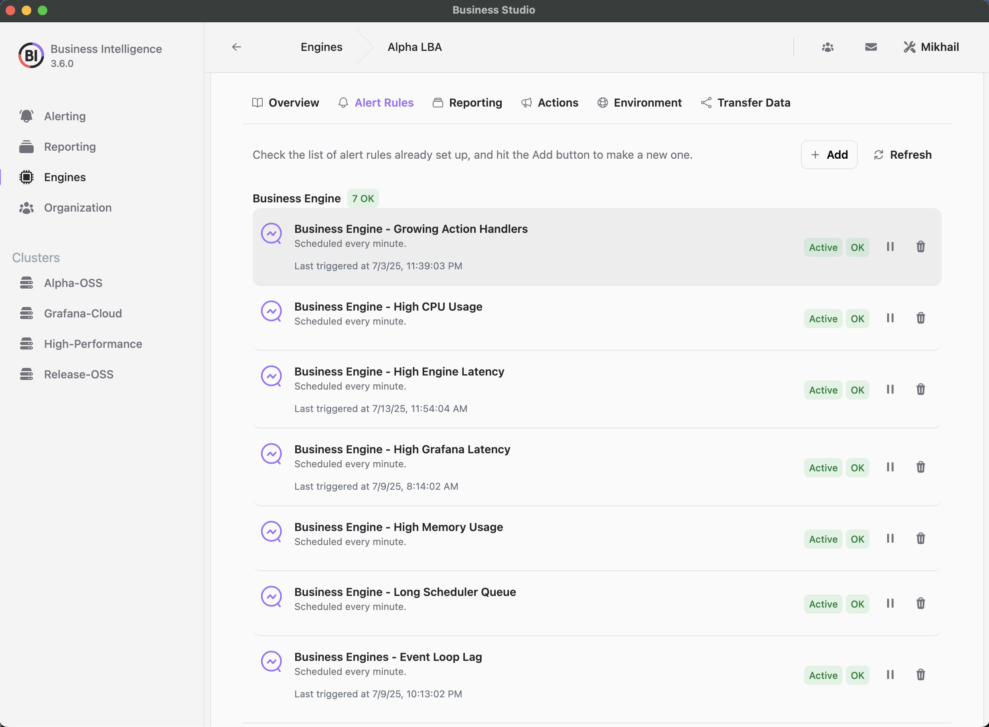Select Engines in the sidebar

click(53, 177)
